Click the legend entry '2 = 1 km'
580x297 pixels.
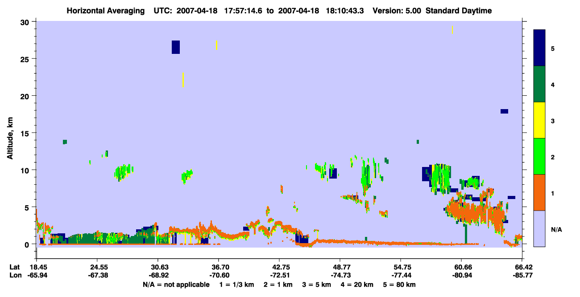coord(279,285)
